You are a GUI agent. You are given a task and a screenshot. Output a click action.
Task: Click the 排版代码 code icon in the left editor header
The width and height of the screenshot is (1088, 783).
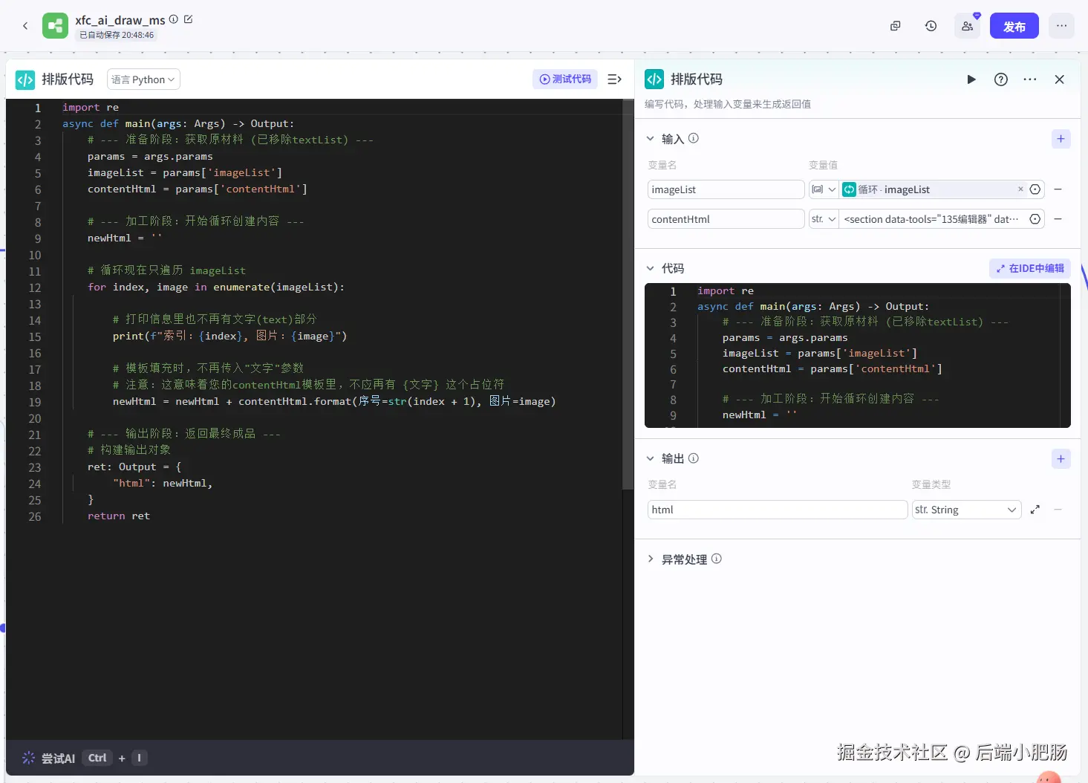[25, 79]
